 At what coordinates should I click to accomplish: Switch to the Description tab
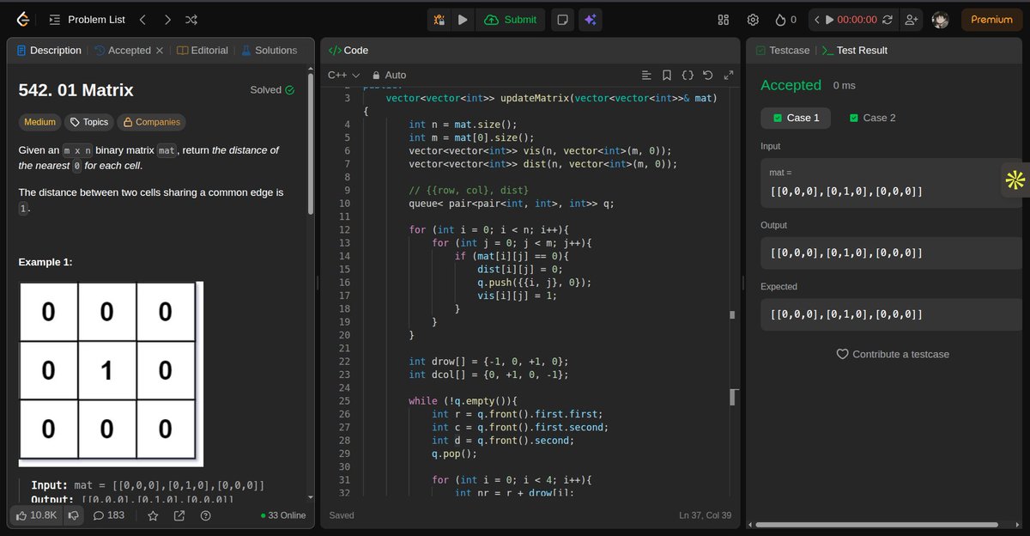(49, 50)
